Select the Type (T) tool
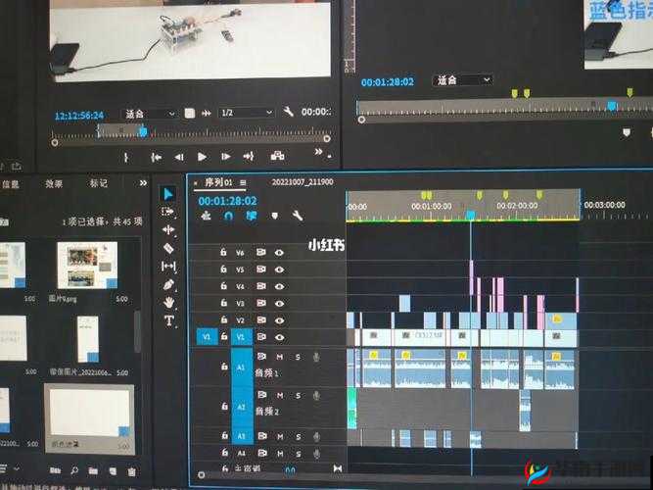The width and height of the screenshot is (653, 490). [168, 320]
